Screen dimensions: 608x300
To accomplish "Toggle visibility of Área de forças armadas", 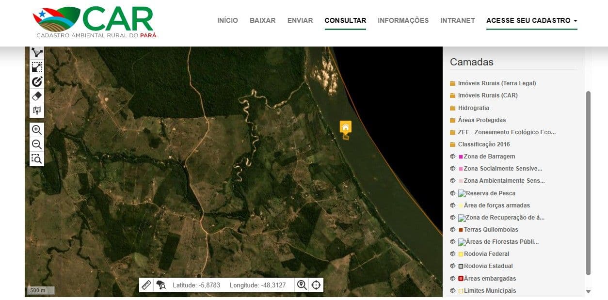I will click(x=452, y=205).
